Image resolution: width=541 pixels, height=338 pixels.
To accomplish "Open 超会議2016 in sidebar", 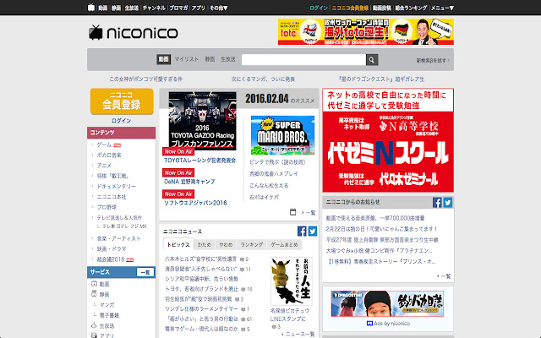I will point(111,259).
